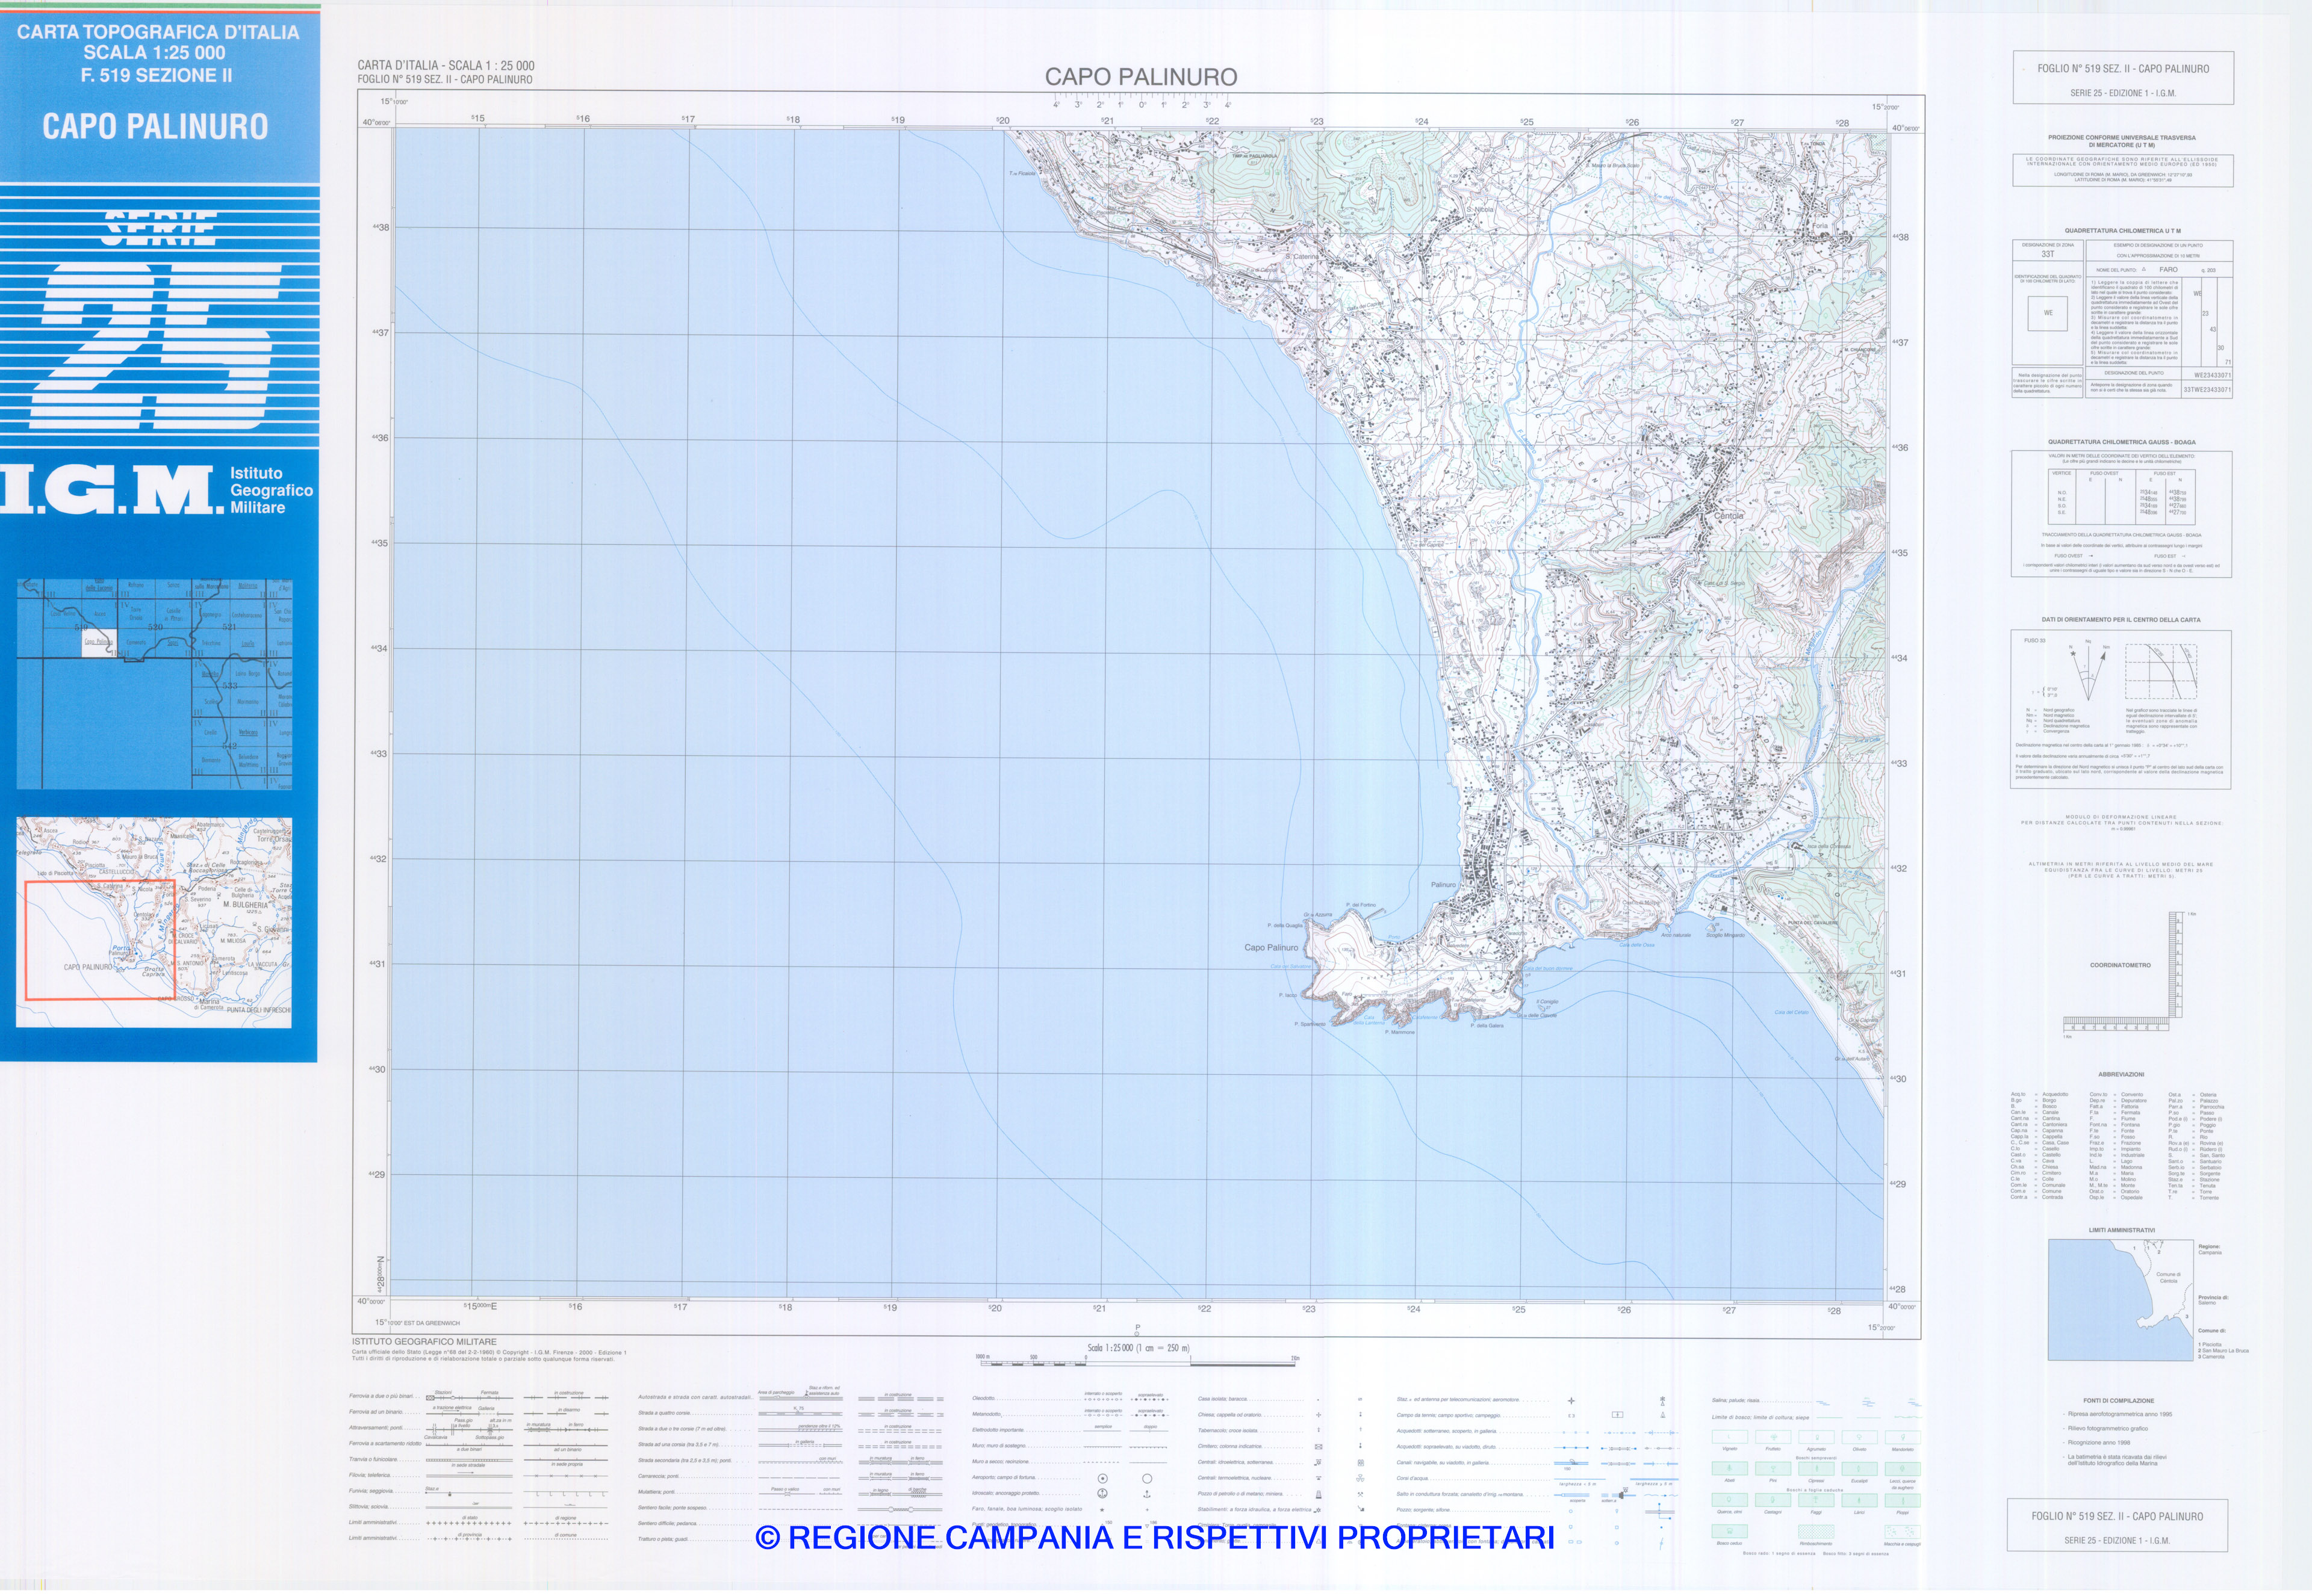Click the airport circle symbol in the legend

(x=1102, y=1478)
